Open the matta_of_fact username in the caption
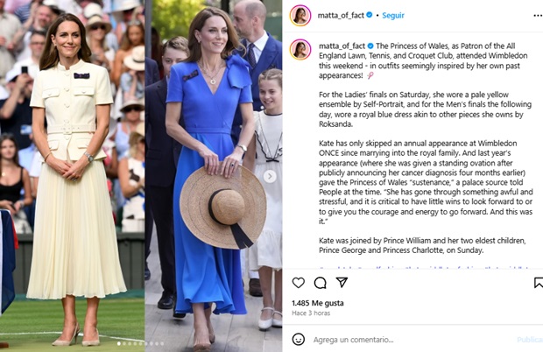This screenshot has width=543, height=352. click(x=342, y=46)
